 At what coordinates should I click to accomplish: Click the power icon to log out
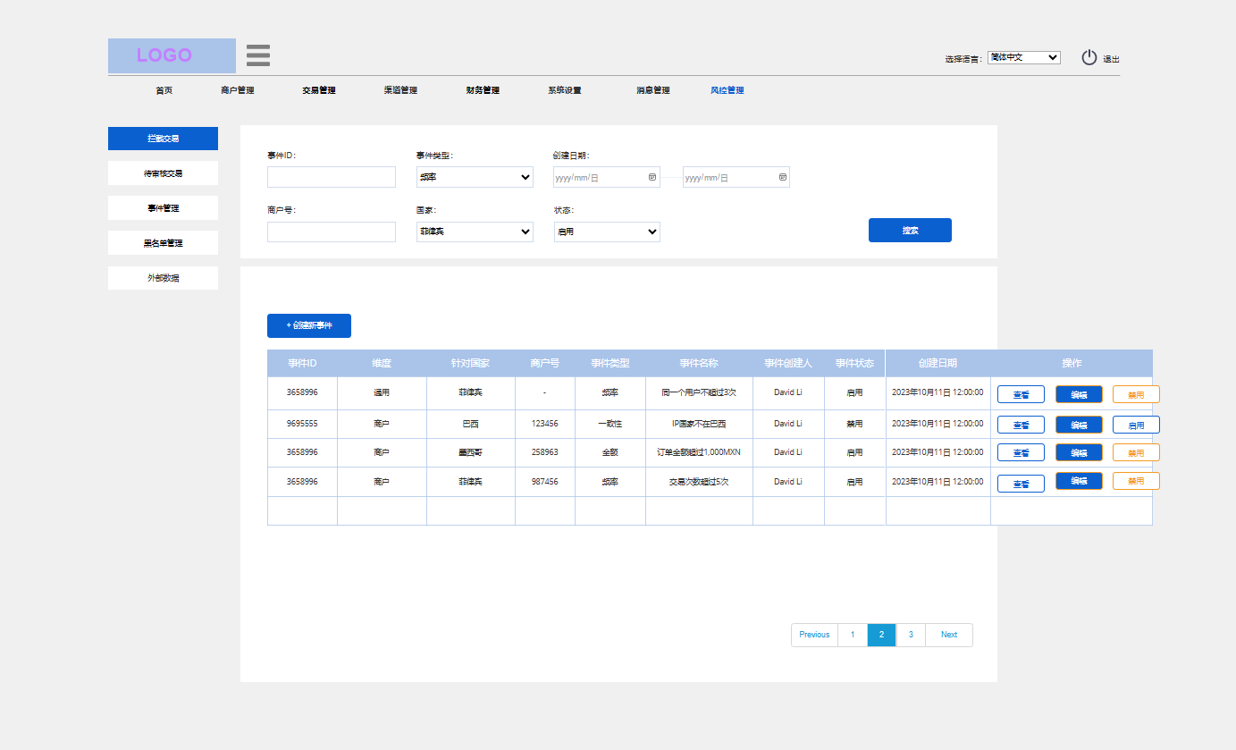[x=1089, y=57]
